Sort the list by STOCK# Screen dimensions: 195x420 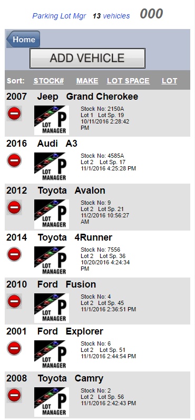tap(48, 81)
